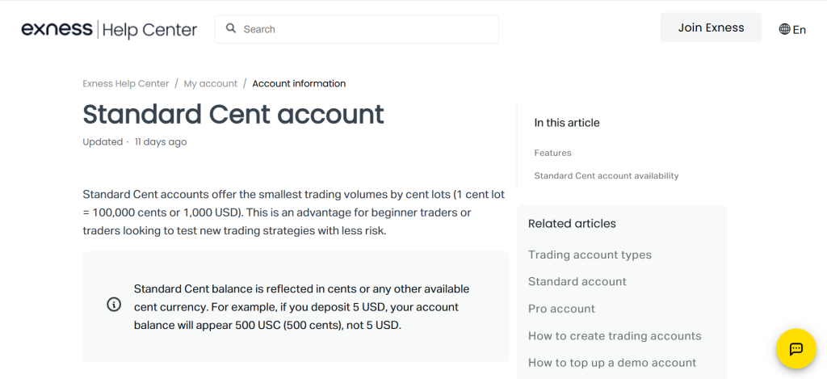Image resolution: width=827 pixels, height=379 pixels.
Task: Open the Standard account related article
Action: pos(577,281)
